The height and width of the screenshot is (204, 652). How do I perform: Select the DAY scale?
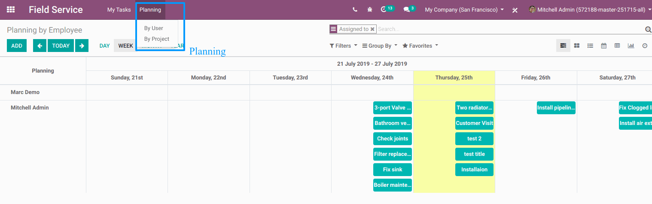click(105, 46)
